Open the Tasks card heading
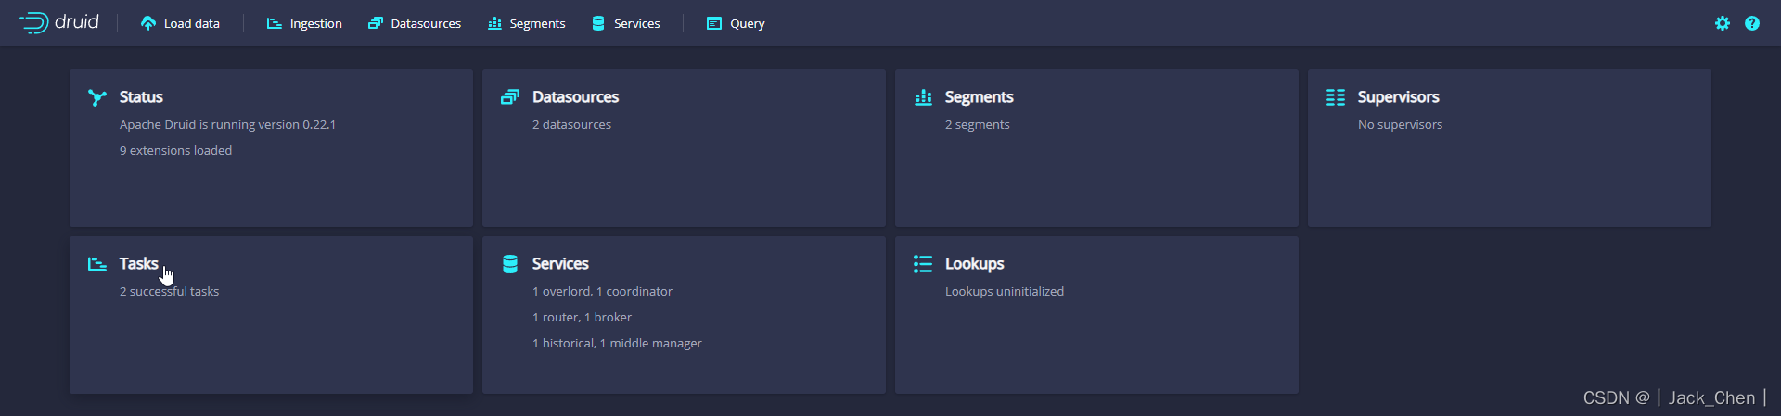This screenshot has height=416, width=1781. pyautogui.click(x=138, y=264)
